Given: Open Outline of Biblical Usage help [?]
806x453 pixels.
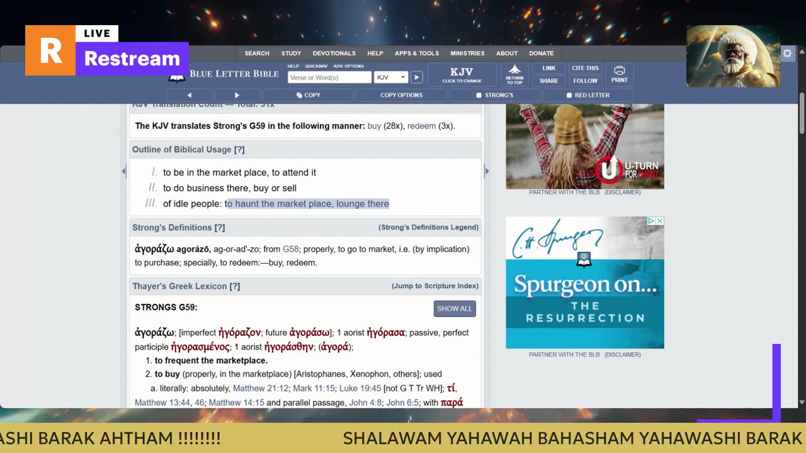Looking at the screenshot, I should 239,150.
